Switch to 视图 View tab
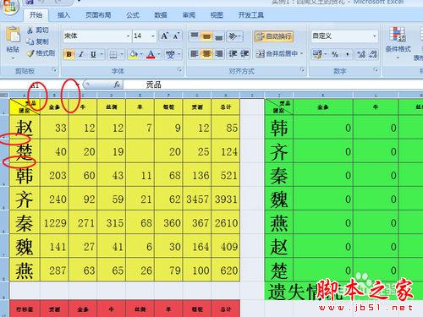This screenshot has width=423, height=317. click(x=217, y=15)
